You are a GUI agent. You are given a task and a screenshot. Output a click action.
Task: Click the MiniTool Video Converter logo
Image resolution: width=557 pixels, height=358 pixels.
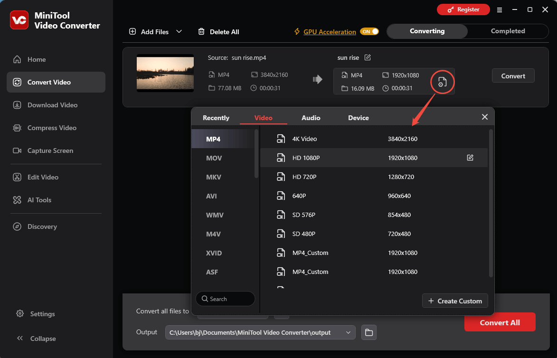tap(19, 20)
